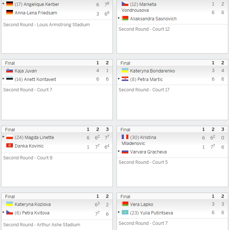Click Marketa Vondrousova's name
229x230 pixels.
point(139,7)
